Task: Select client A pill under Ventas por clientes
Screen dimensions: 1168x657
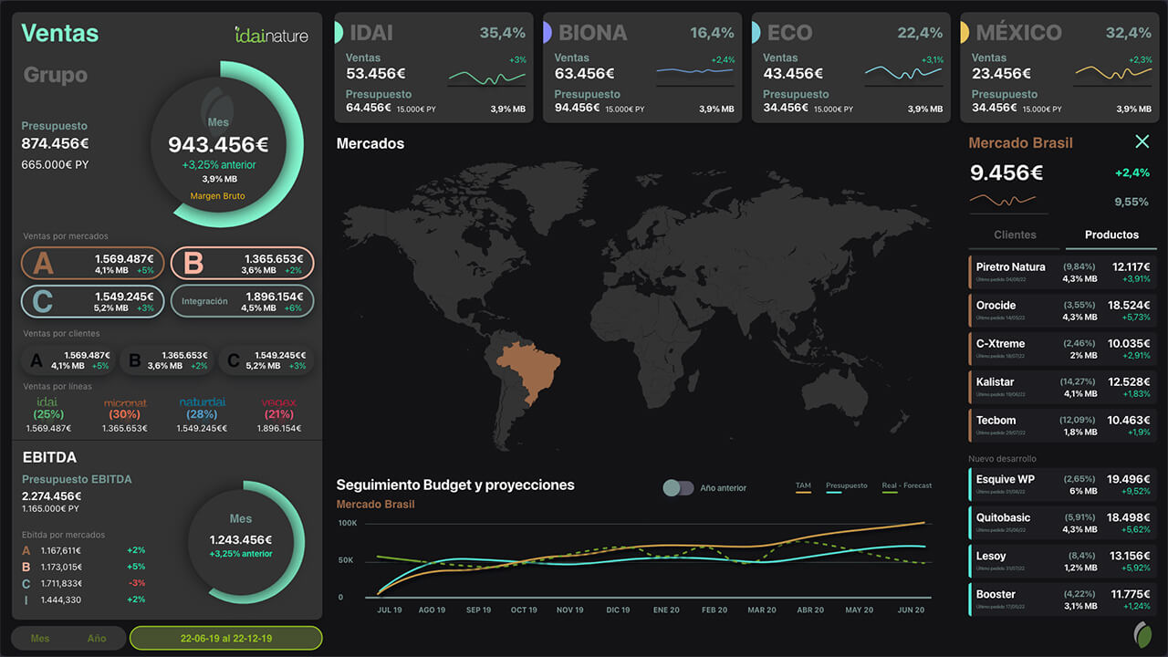Action: pyautogui.click(x=68, y=360)
